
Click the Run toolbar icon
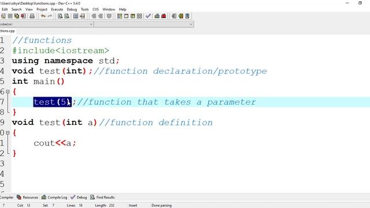coord(126,16)
